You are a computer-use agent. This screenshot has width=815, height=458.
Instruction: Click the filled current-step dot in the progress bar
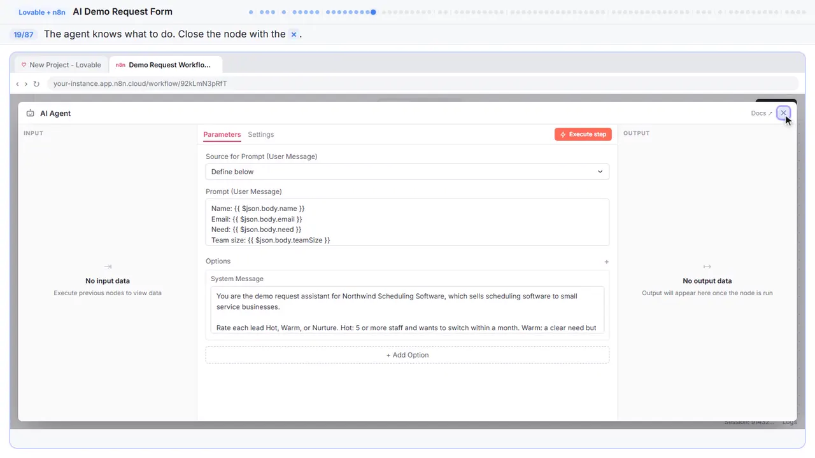click(x=373, y=11)
